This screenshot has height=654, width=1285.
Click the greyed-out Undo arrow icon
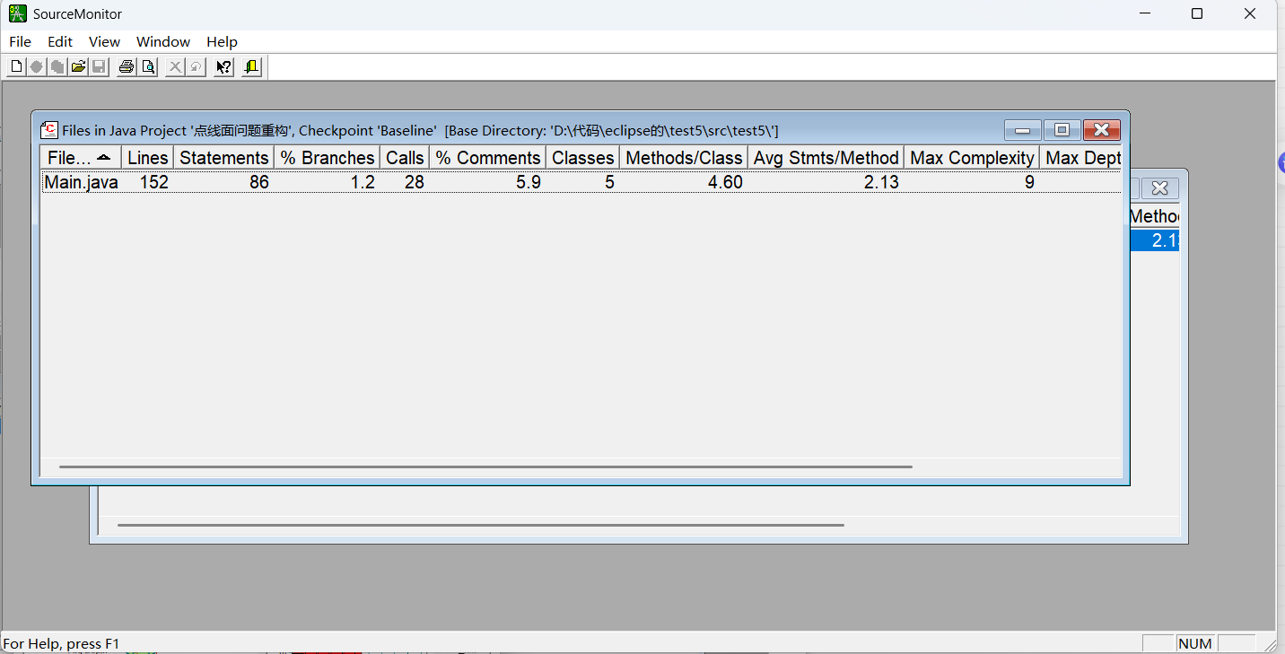coord(196,67)
